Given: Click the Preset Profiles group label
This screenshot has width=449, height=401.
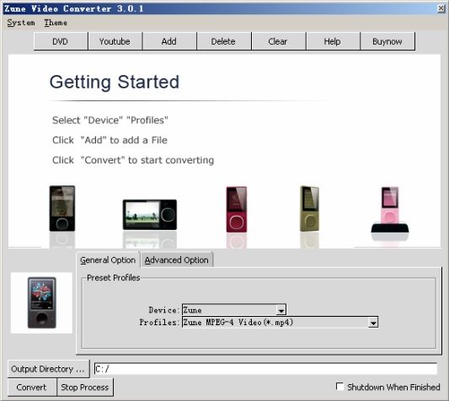Looking at the screenshot, I should (x=114, y=277).
